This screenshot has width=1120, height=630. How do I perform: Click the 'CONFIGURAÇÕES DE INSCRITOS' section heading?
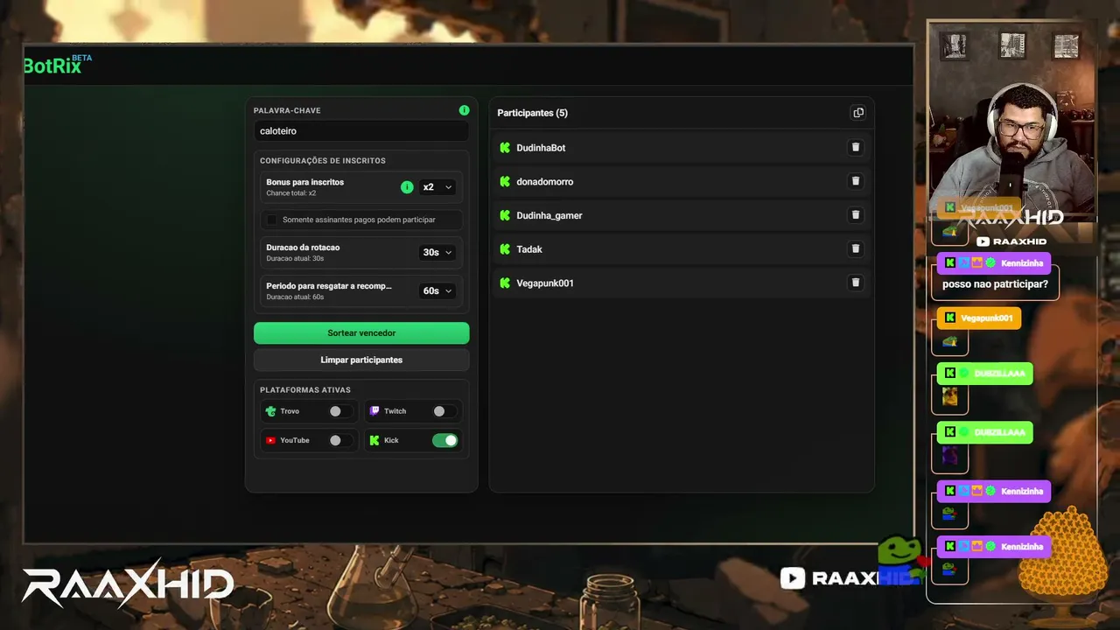323,161
